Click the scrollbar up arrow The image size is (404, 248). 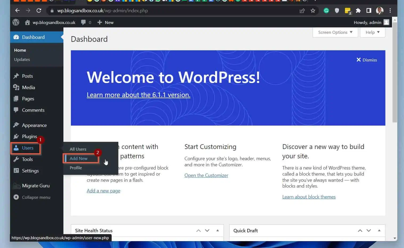(x=395, y=20)
